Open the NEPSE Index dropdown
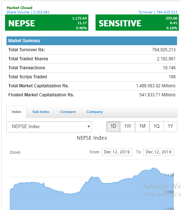 pos(49,127)
